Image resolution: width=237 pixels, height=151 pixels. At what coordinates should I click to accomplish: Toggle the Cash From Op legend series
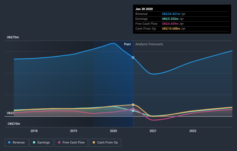tap(105, 143)
